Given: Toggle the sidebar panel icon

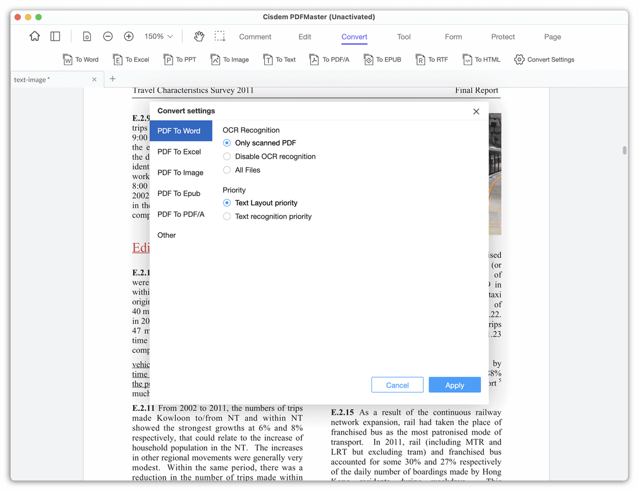Looking at the screenshot, I should [55, 36].
